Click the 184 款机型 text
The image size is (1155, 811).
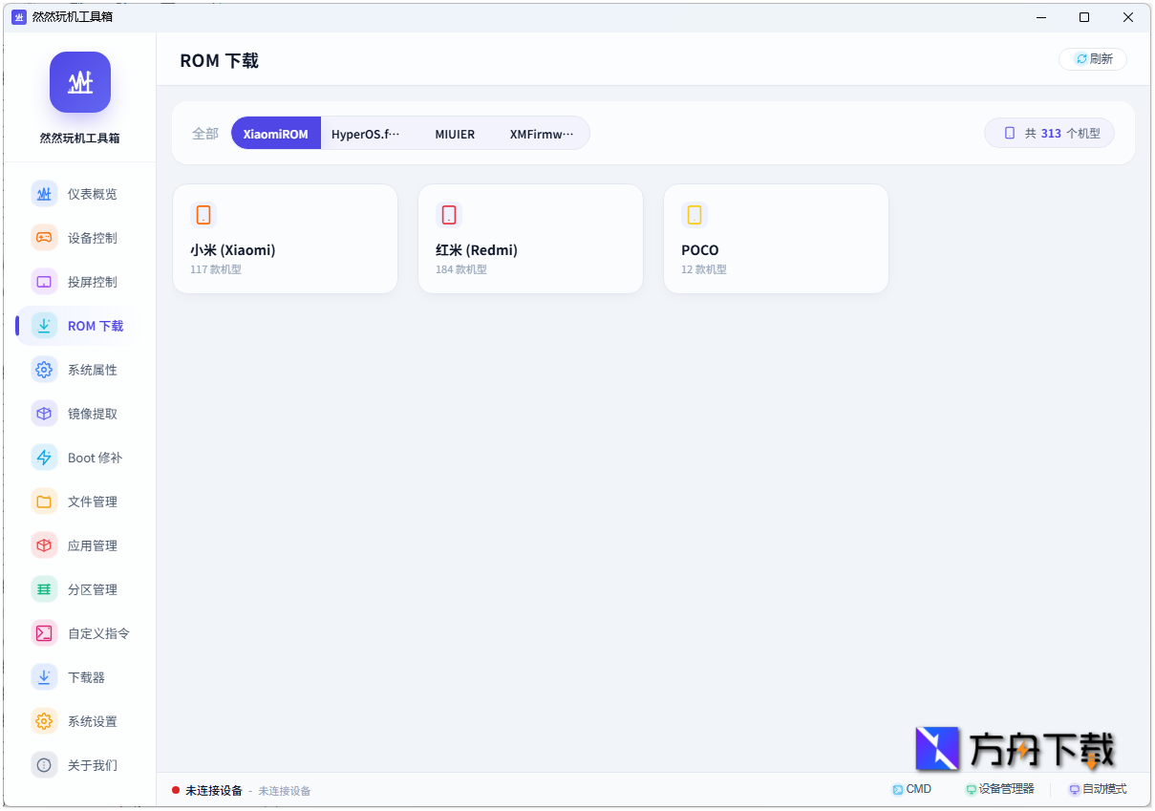tap(461, 269)
